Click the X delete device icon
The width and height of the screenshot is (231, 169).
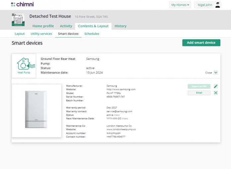216,93
